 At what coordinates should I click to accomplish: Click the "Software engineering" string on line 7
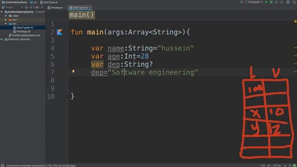pyautogui.click(x=153, y=72)
